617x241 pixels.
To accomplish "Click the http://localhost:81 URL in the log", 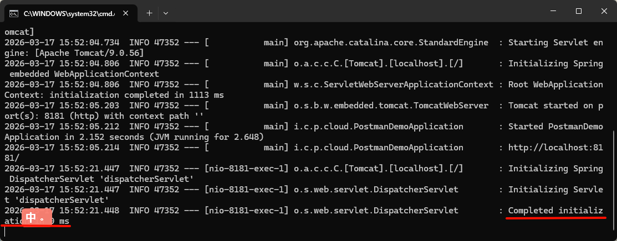I will click(555, 148).
